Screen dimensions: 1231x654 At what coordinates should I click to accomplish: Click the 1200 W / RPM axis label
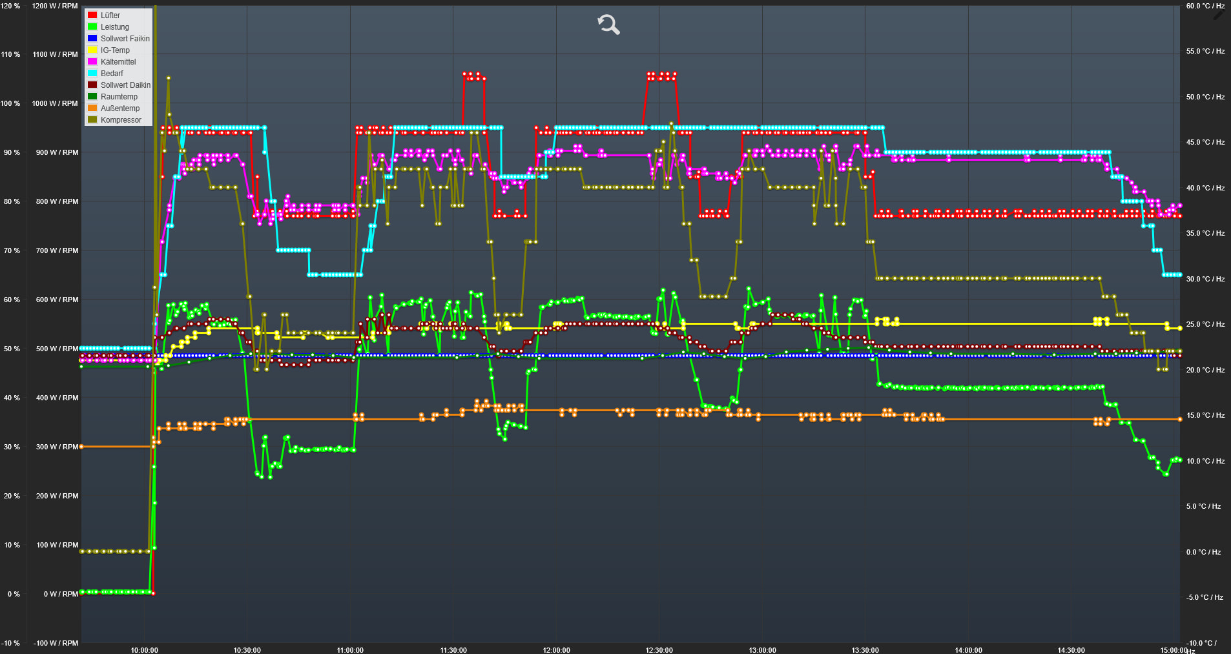tap(55, 6)
